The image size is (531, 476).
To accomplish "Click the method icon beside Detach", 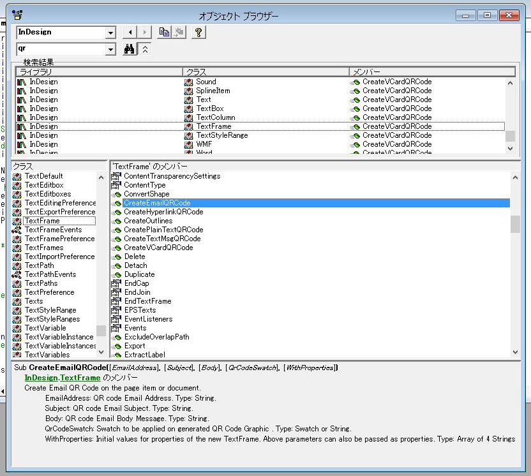I will point(116,266).
